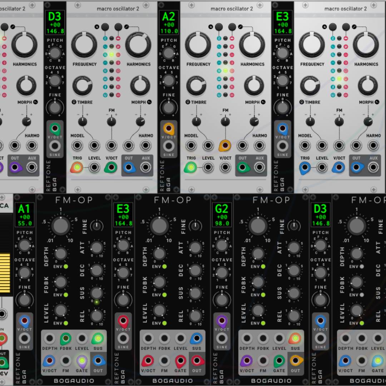The width and height of the screenshot is (386, 386).
Task: Click the OCTAVE knob on G2 Reftone
Action: [222, 273]
